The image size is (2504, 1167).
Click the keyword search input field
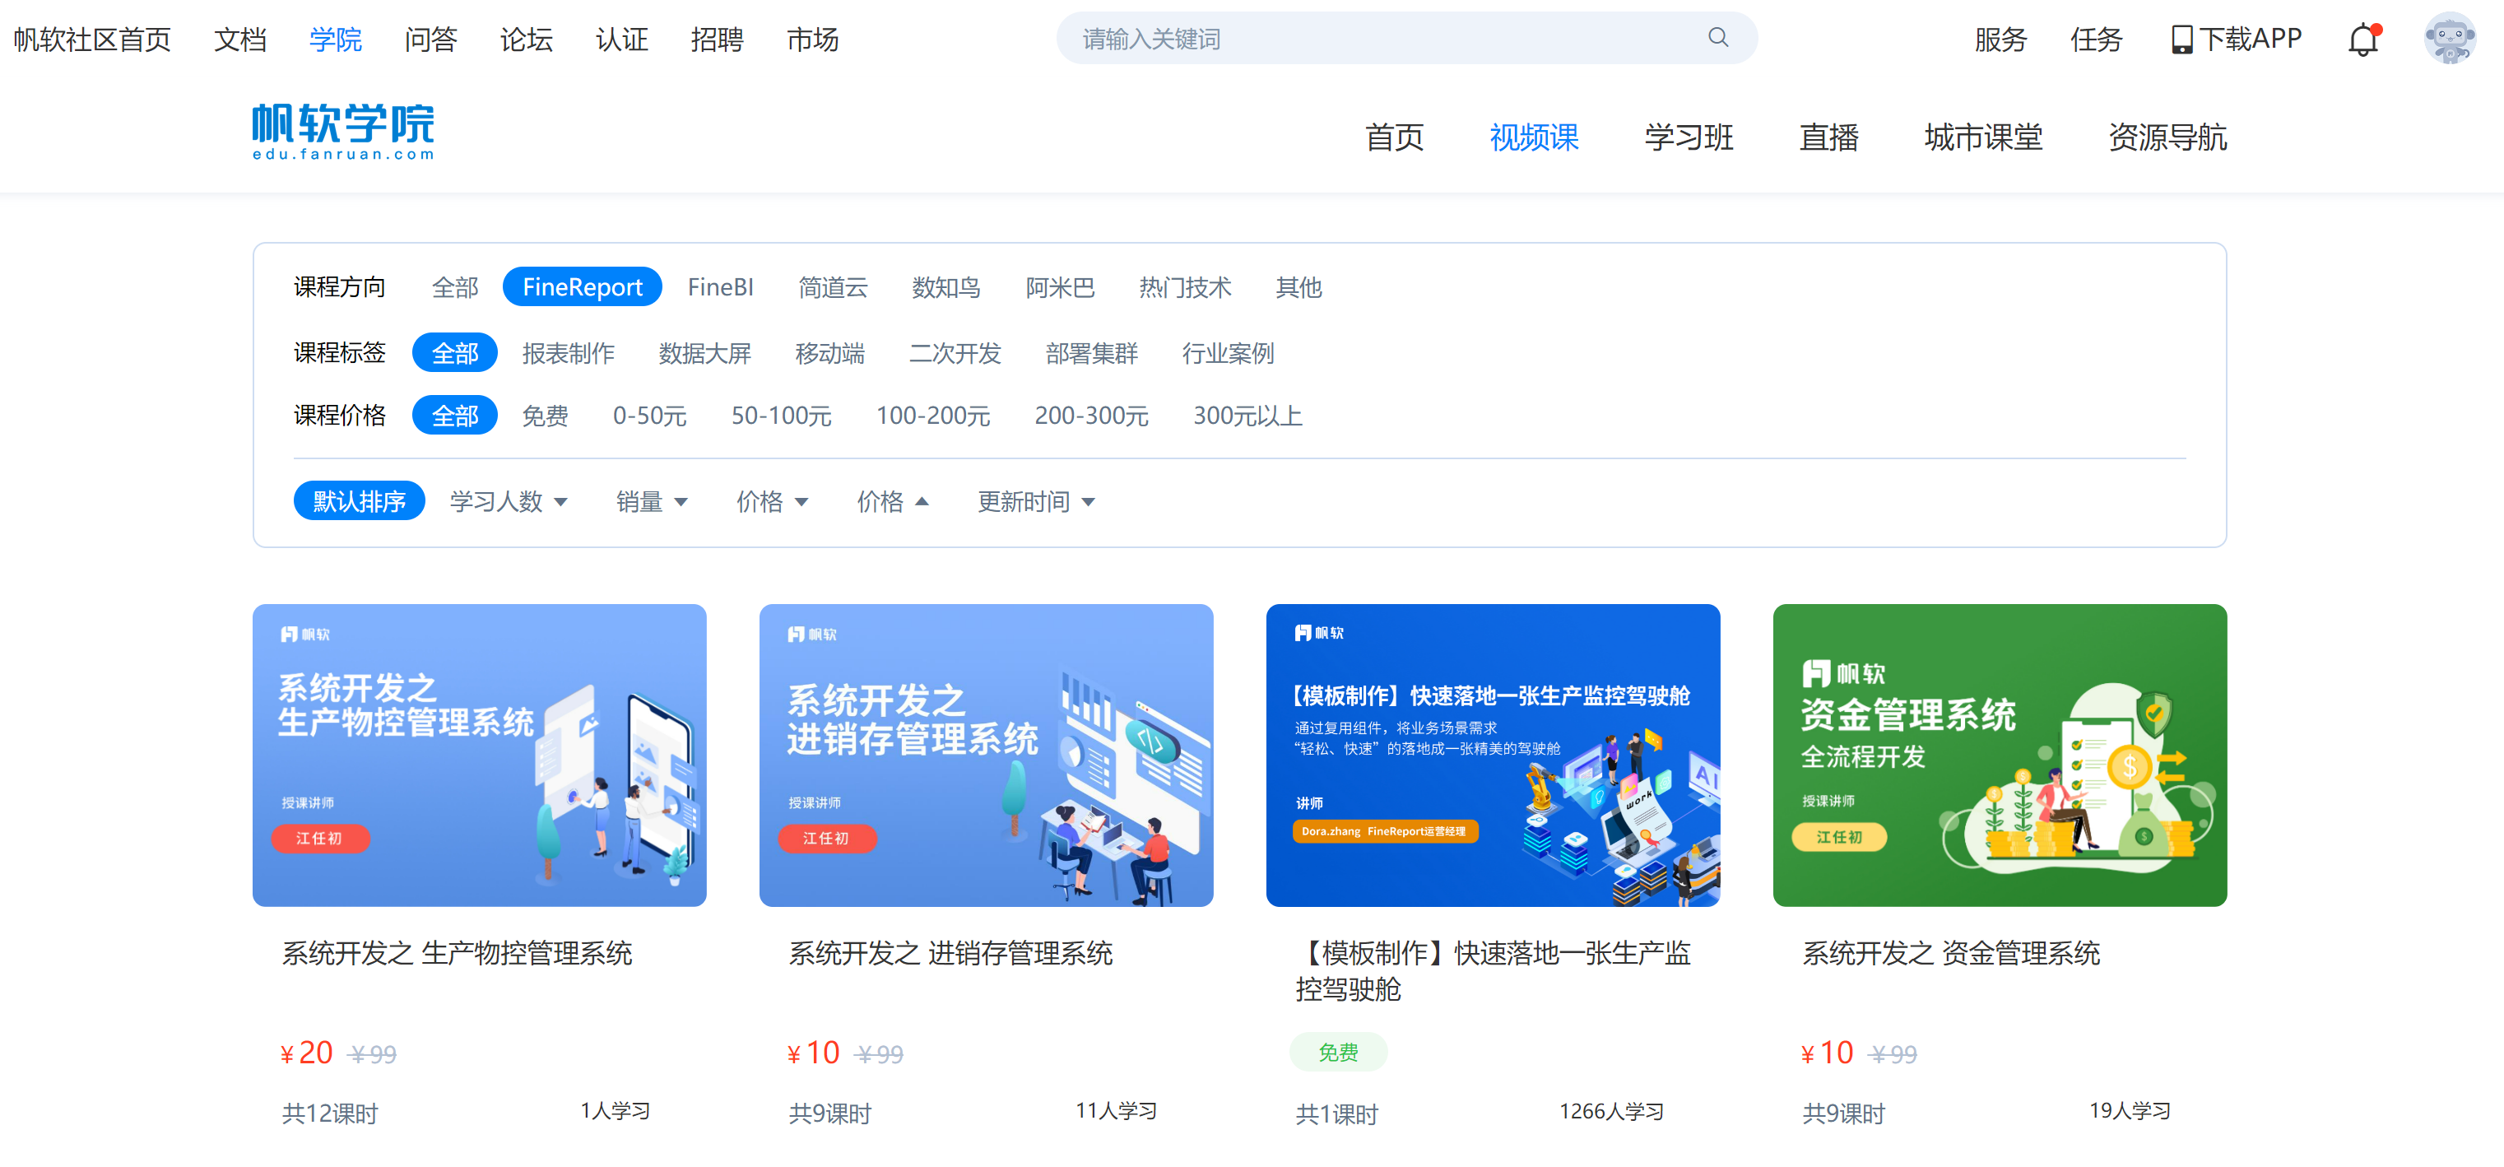click(x=1380, y=39)
